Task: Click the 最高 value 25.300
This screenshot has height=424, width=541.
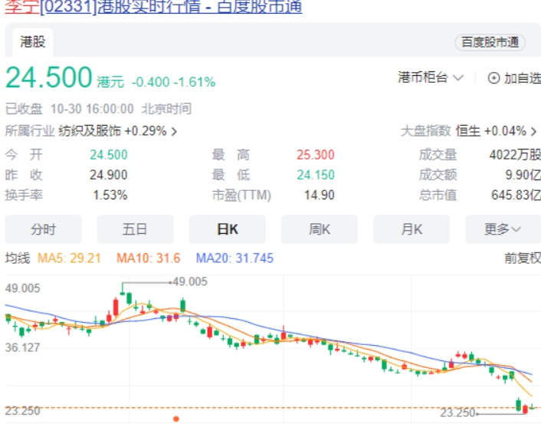Action: click(316, 155)
